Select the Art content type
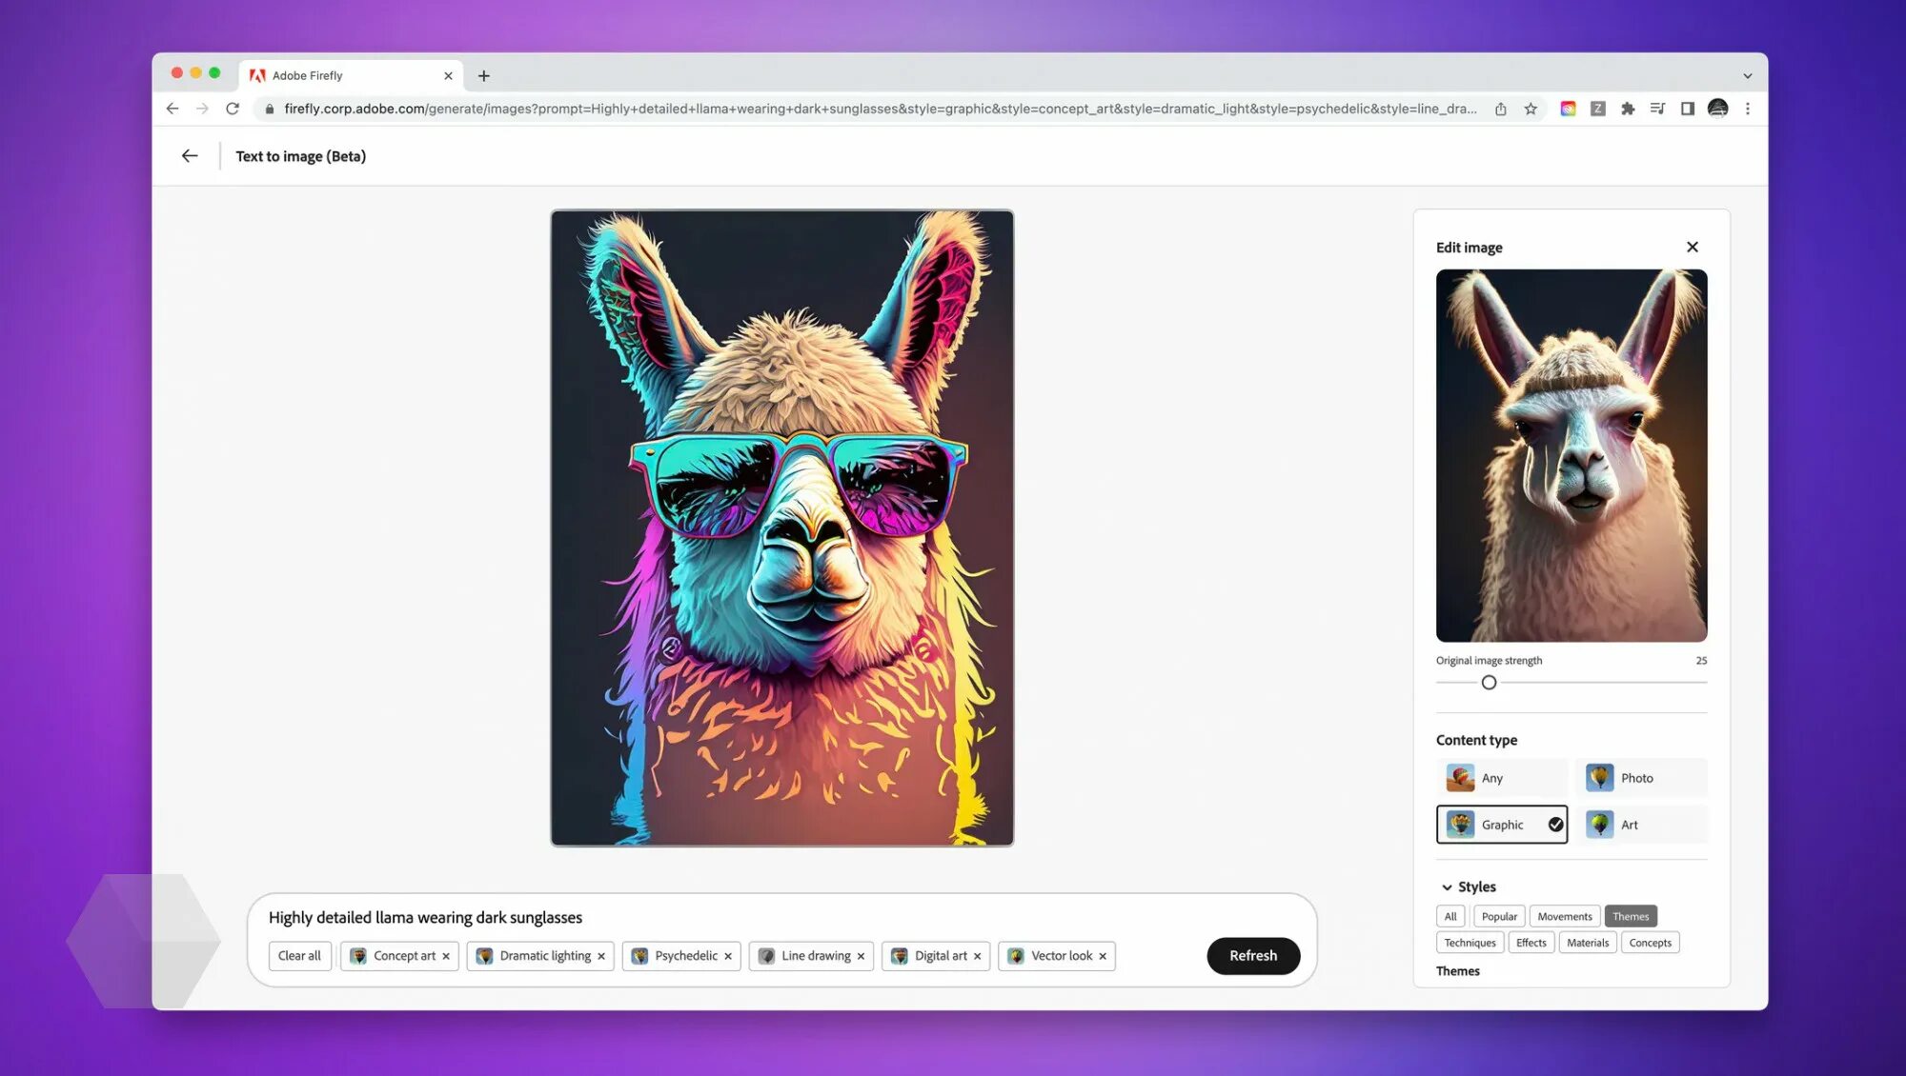The image size is (1906, 1076). click(x=1639, y=825)
